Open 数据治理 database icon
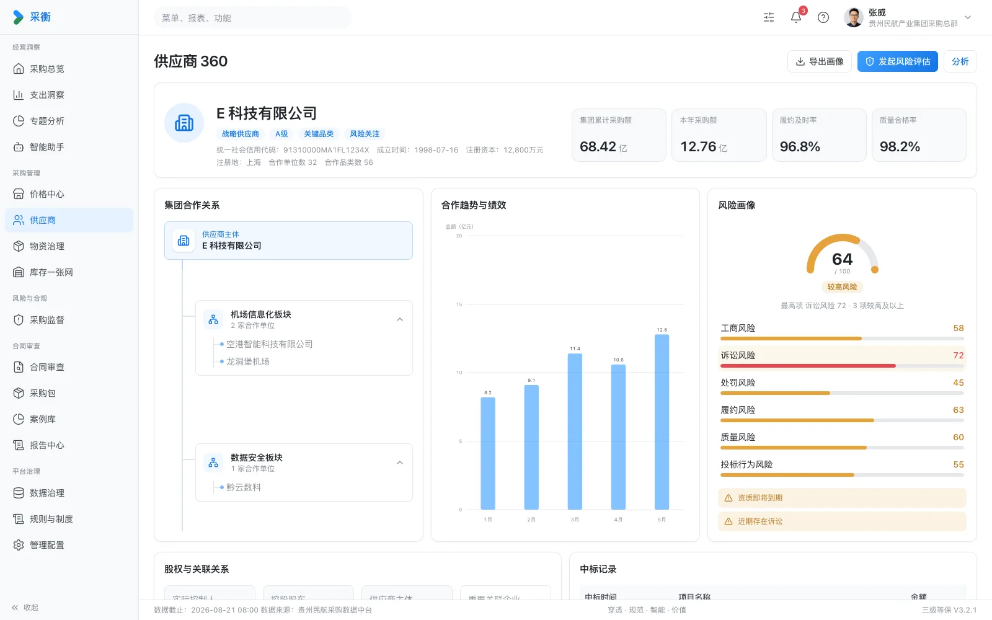Viewport: 992px width, 620px height. (19, 493)
